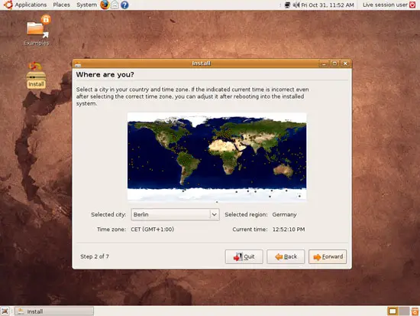
Task: Select the Examples folder desktop icon
Action: point(37,31)
